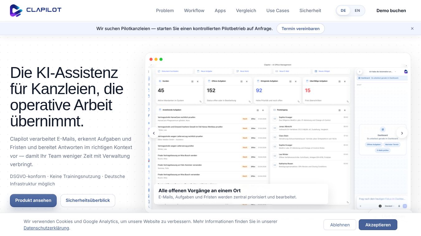Click the Produkt ansehen button
Screen dimensions: 421x236
click(33, 201)
